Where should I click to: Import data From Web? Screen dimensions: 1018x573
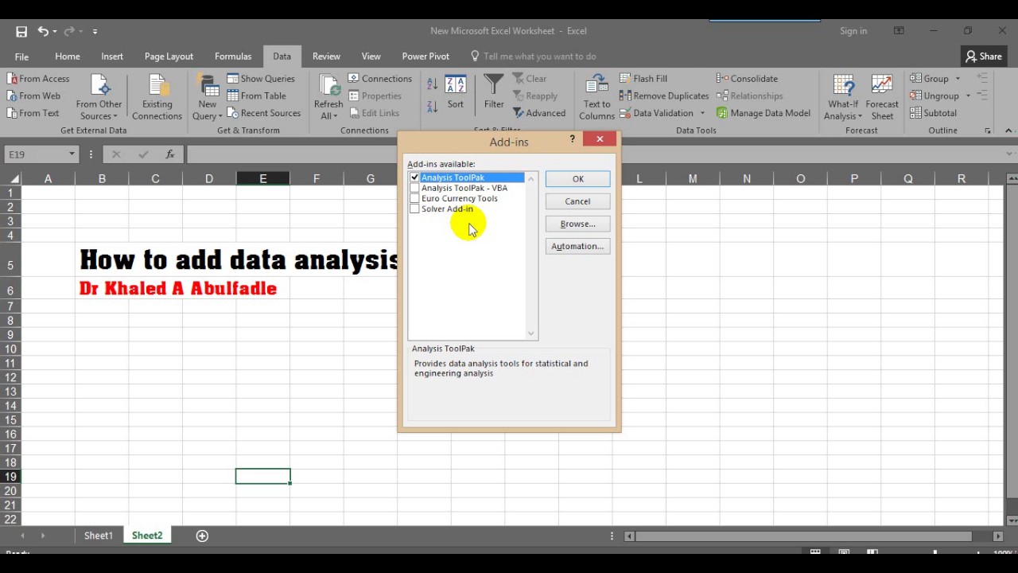point(33,96)
